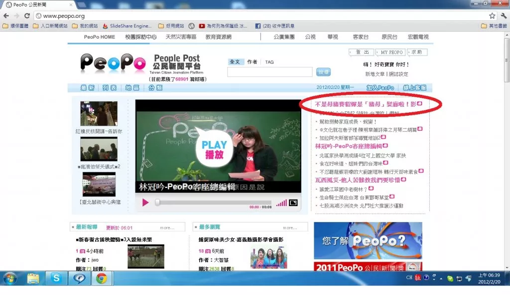Select 全文 search tab
Viewport: 510px width, 295px height.
(235, 62)
